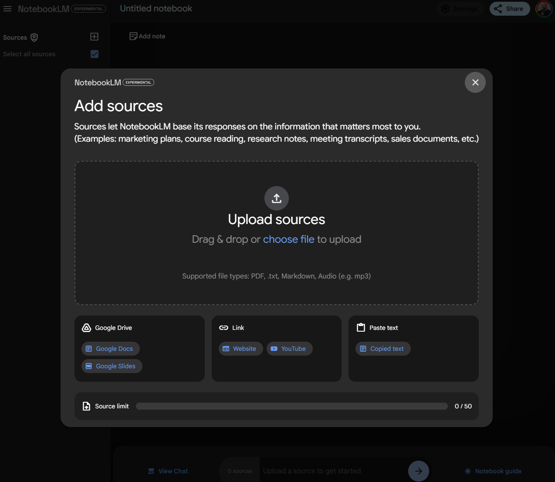Select the Google Slides option
This screenshot has height=482, width=555.
112,366
